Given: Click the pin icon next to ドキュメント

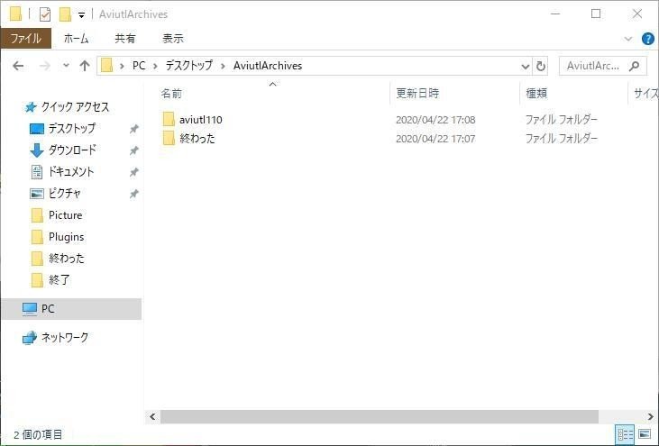Looking at the screenshot, I should click(133, 172).
